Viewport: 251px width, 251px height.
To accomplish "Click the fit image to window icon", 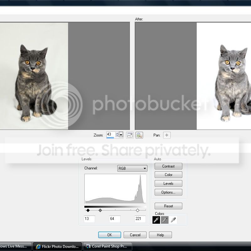I will click(x=130, y=135).
